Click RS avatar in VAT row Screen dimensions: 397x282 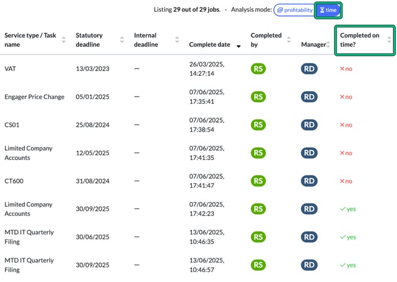(x=258, y=69)
